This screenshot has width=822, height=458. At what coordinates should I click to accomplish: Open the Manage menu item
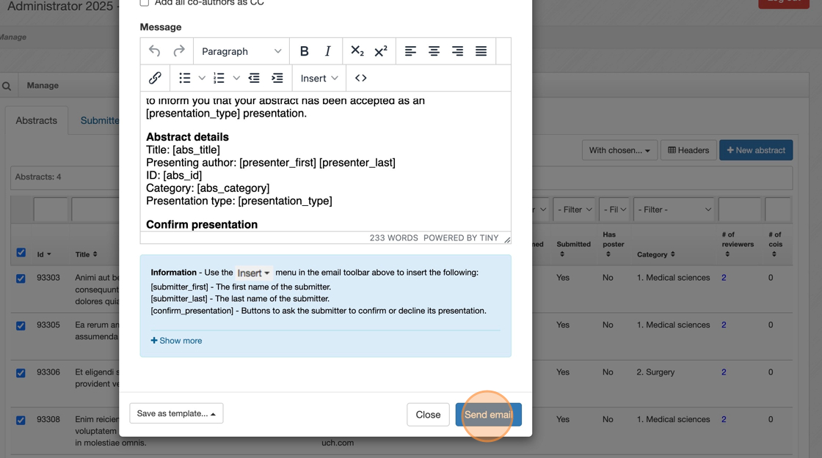click(x=43, y=85)
